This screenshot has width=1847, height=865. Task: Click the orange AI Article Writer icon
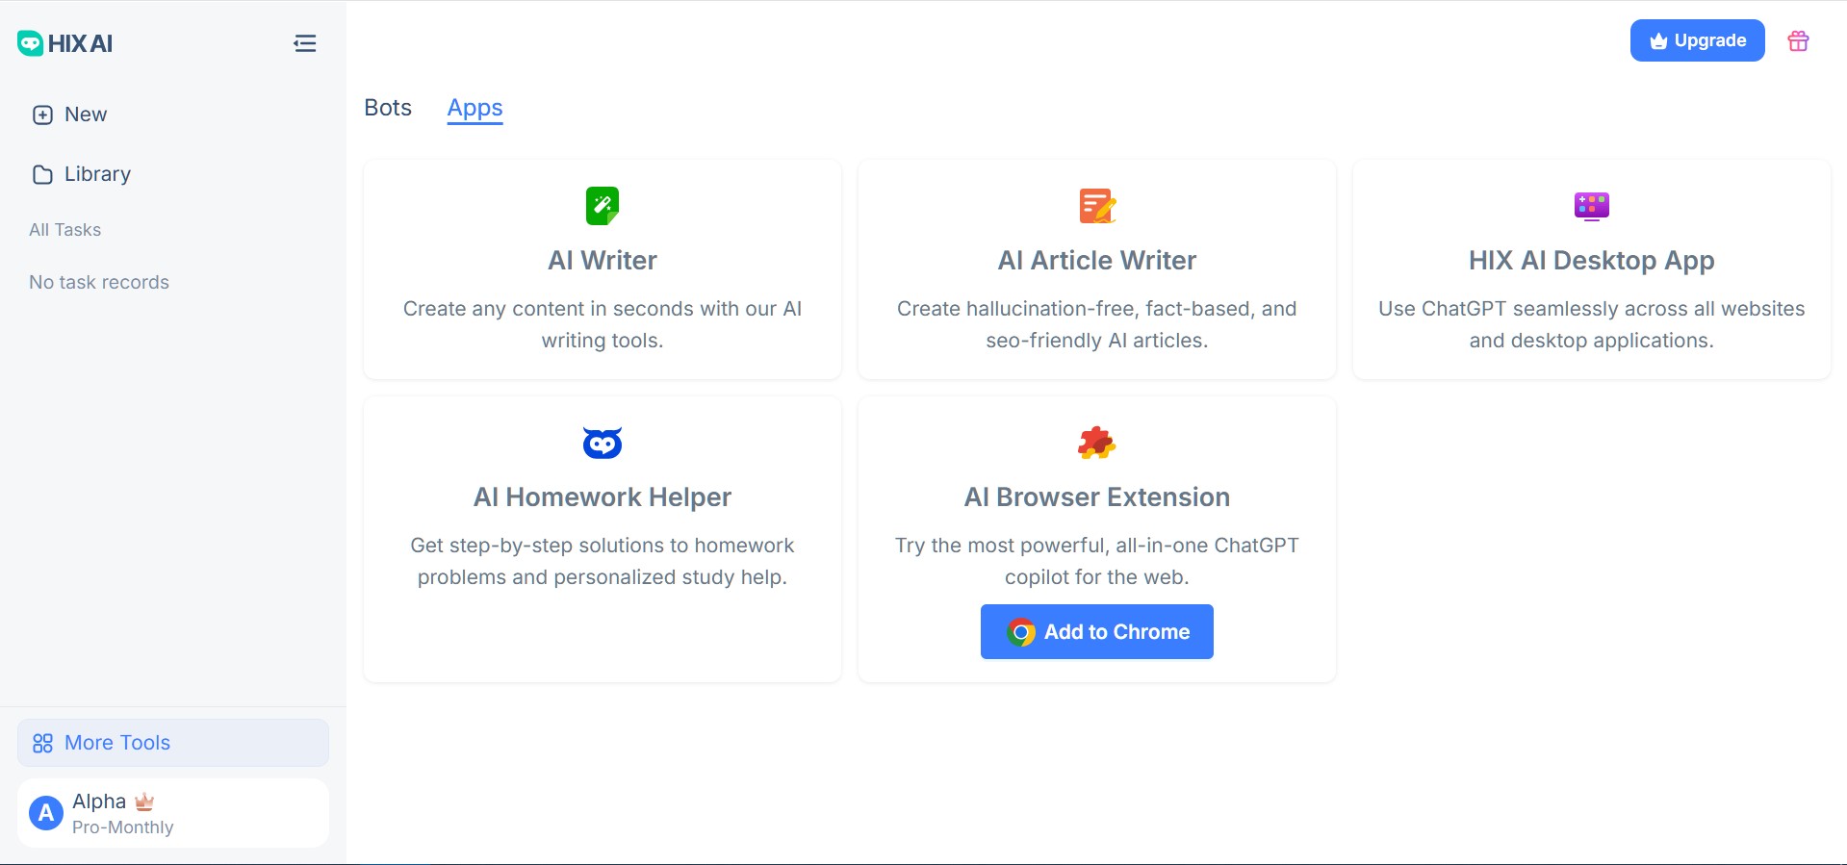(x=1096, y=205)
